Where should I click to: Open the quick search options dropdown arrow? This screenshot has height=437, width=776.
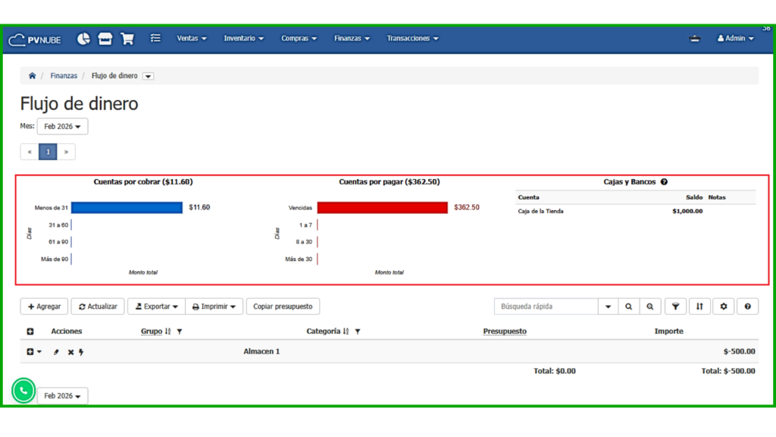pyautogui.click(x=608, y=307)
